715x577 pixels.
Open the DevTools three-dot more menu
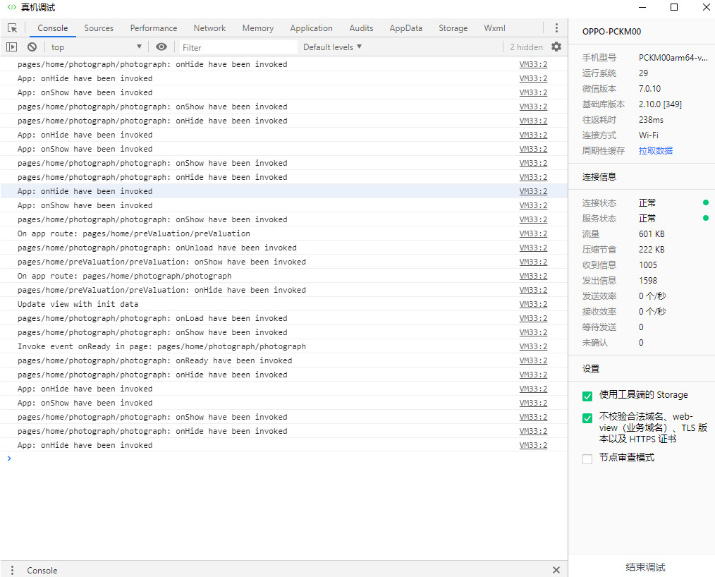556,28
